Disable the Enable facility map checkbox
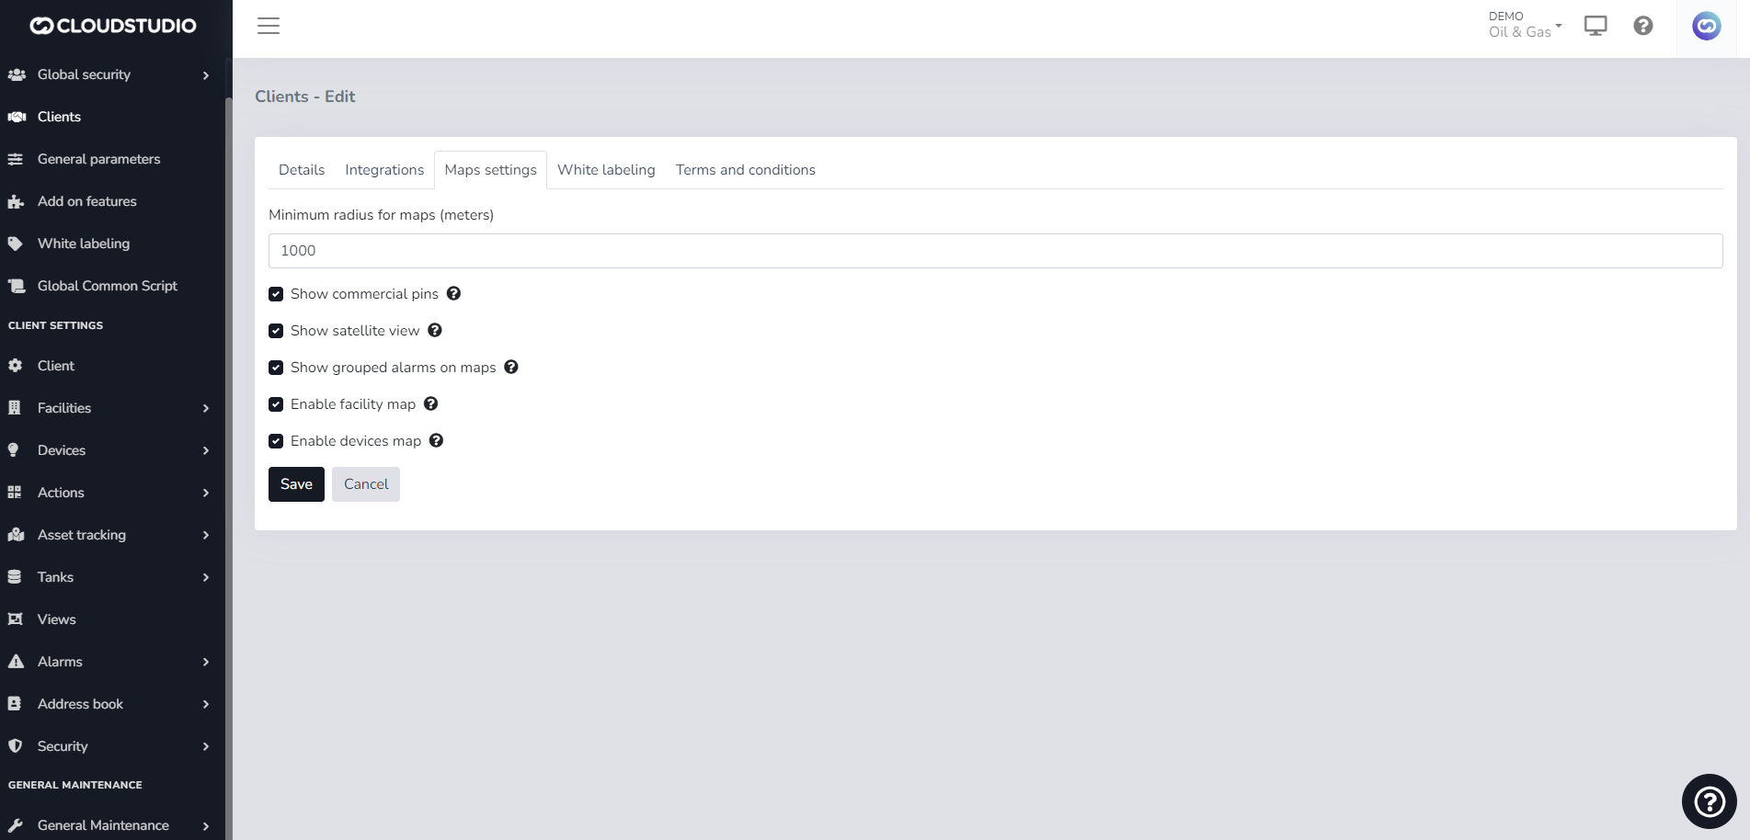Image resolution: width=1750 pixels, height=840 pixels. click(x=276, y=404)
